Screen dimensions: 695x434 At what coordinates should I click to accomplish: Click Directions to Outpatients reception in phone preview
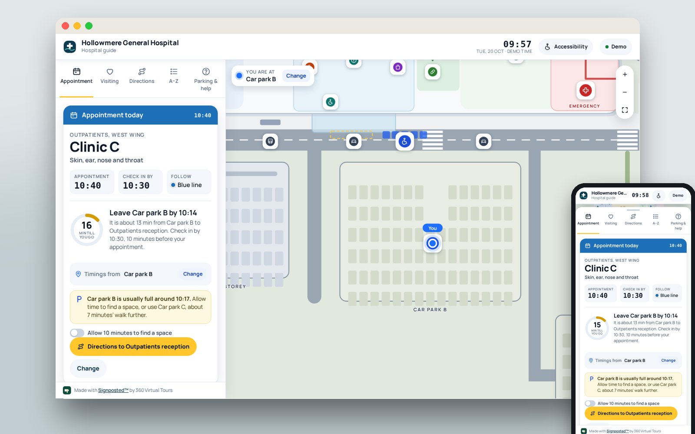pyautogui.click(x=631, y=413)
